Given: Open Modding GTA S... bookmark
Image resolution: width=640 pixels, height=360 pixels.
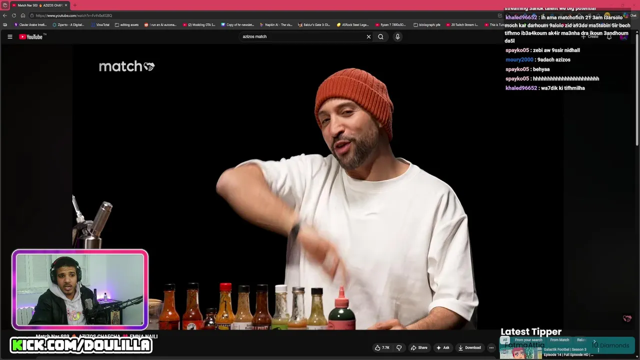Looking at the screenshot, I should click(199, 24).
